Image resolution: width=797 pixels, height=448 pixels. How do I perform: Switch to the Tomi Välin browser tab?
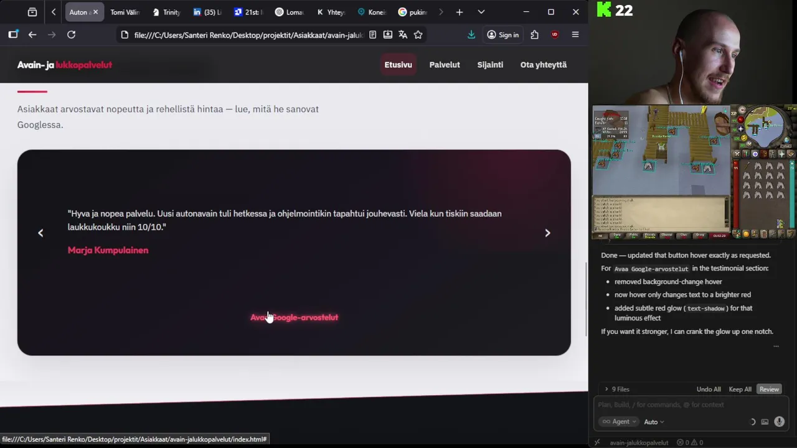point(125,12)
